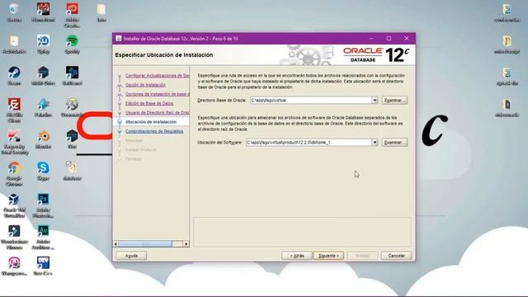Go to Edición de Base de Datos step
This screenshot has height=297, width=528.
click(149, 103)
